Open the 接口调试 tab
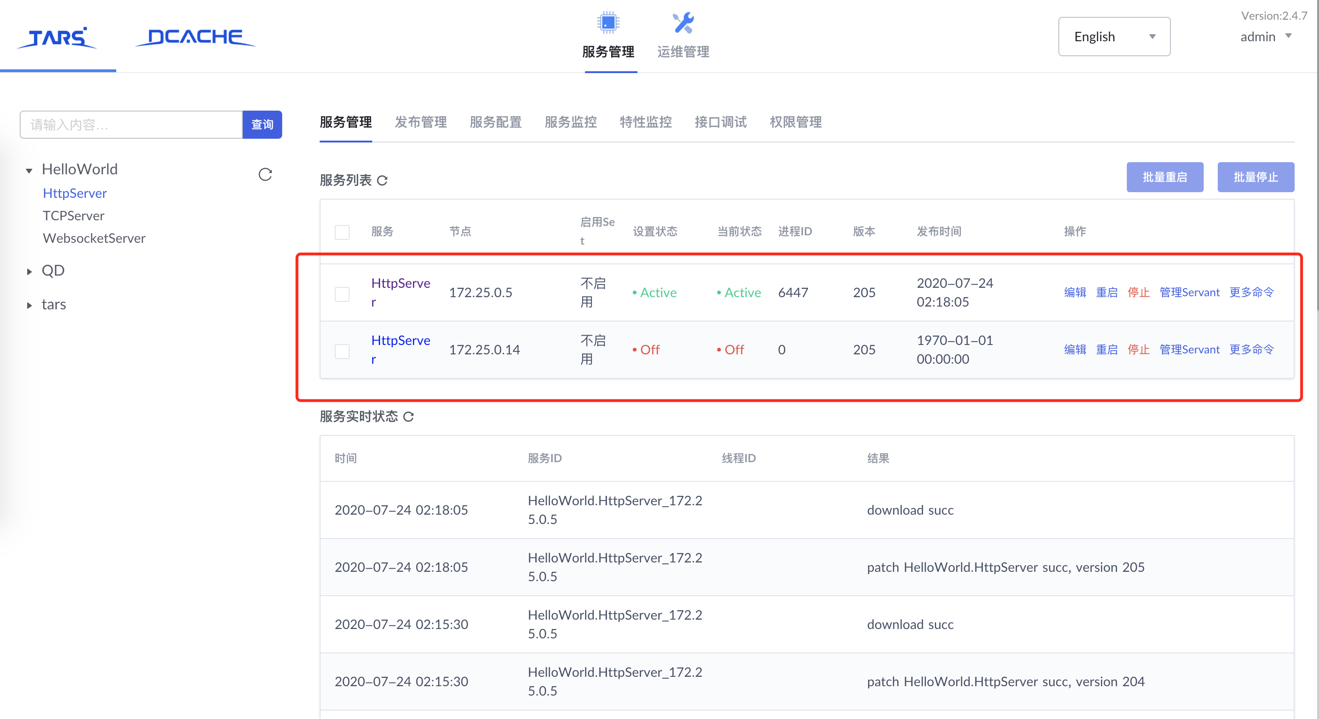1319x719 pixels. (x=720, y=122)
